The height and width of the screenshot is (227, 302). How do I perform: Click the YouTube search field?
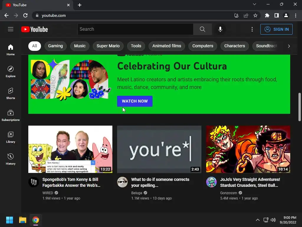[135, 29]
